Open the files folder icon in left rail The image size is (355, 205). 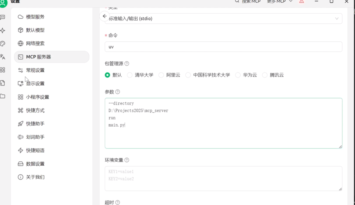click(x=2, y=96)
